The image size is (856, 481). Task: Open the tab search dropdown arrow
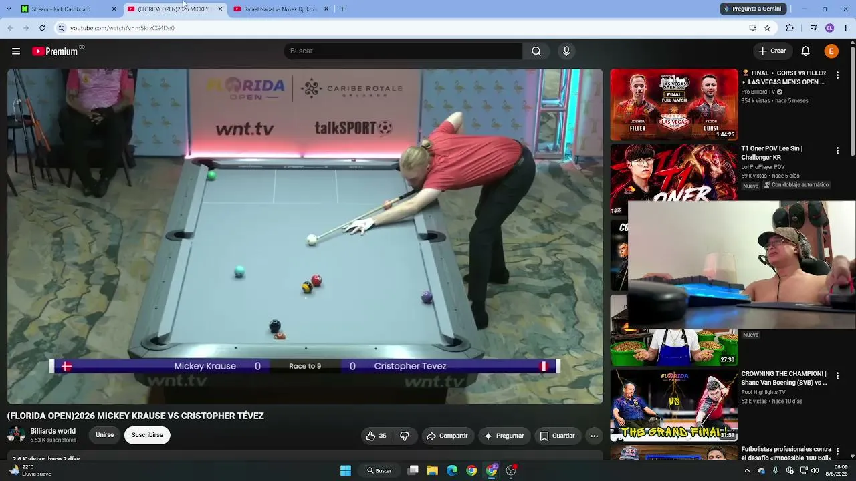(x=9, y=9)
